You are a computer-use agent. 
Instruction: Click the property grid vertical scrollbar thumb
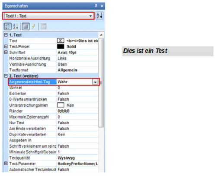pos(101,83)
